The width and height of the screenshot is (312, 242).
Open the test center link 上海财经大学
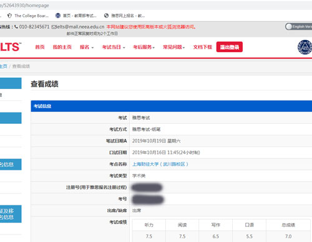(160, 164)
